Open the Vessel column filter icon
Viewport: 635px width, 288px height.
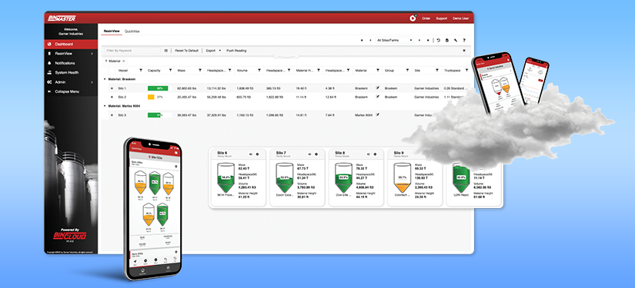pyautogui.click(x=141, y=71)
